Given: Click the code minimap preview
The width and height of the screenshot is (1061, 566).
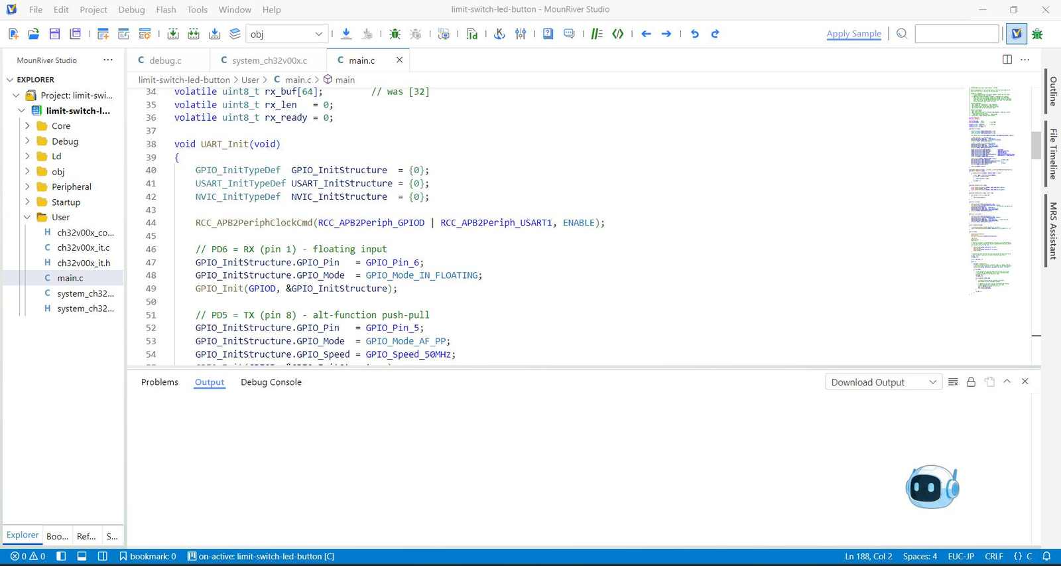Looking at the screenshot, I should pyautogui.click(x=992, y=190).
